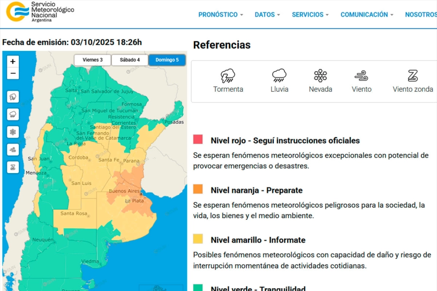Open the Comunicación menu

(367, 15)
